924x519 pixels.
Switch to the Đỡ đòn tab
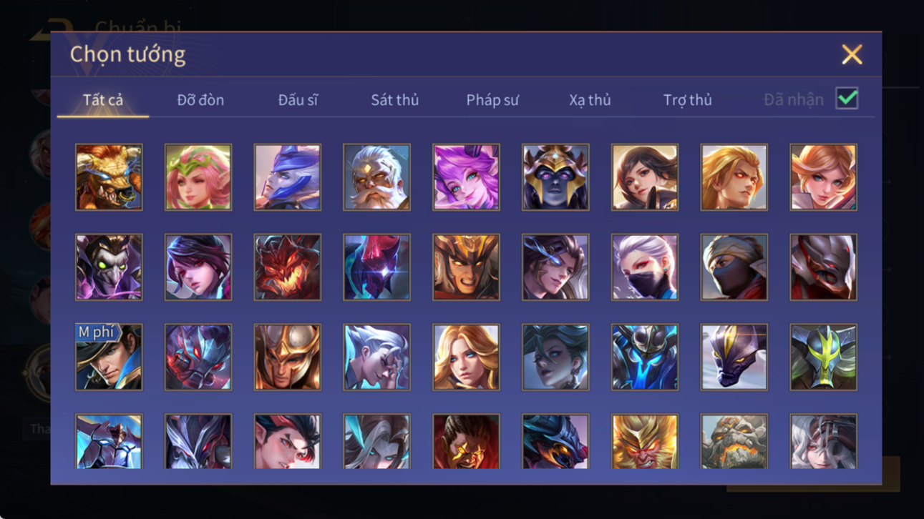pyautogui.click(x=200, y=100)
